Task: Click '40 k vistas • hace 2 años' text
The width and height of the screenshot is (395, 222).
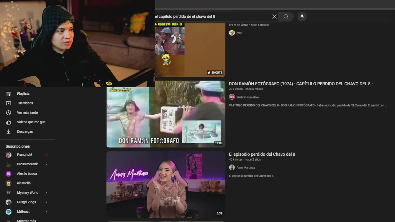Action: point(245,159)
